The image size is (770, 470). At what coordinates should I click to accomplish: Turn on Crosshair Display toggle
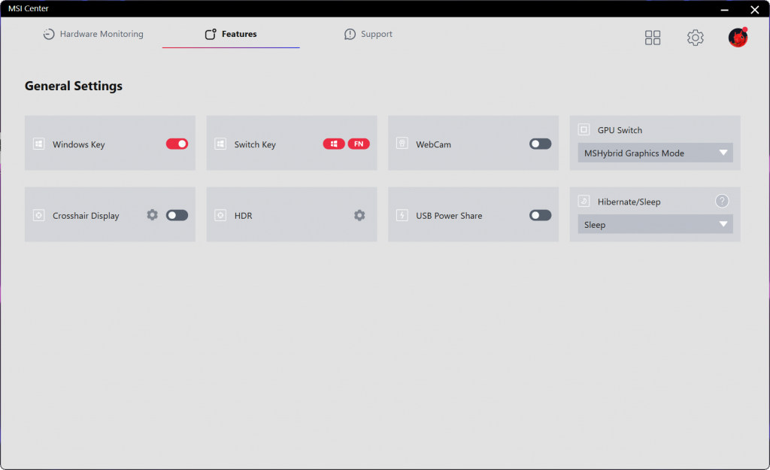[177, 215]
